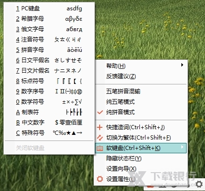Switch to 纯五笔模式
This screenshot has width=205, height=191.
(141, 102)
